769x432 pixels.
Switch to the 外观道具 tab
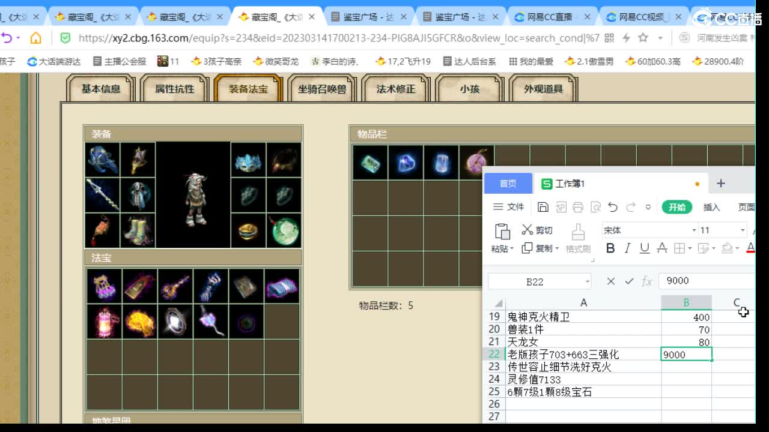click(543, 89)
